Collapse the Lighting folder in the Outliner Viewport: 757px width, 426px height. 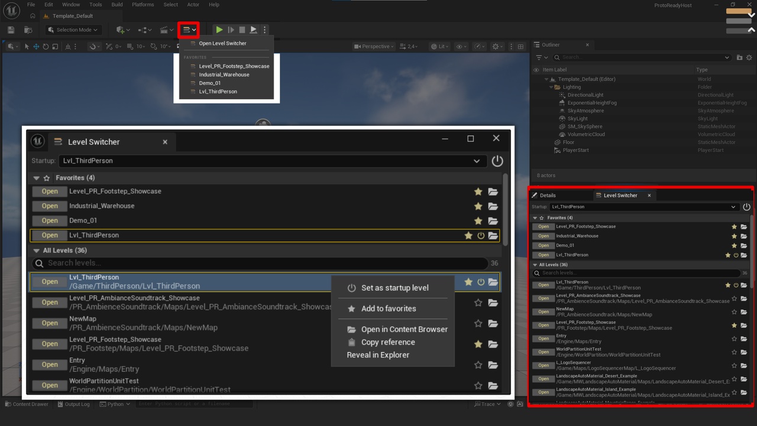pyautogui.click(x=551, y=87)
